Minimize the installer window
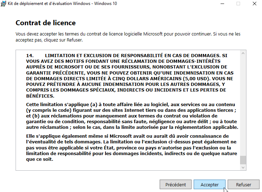Image resolution: width=262 pixels, height=192 pixels. [x=222, y=4]
